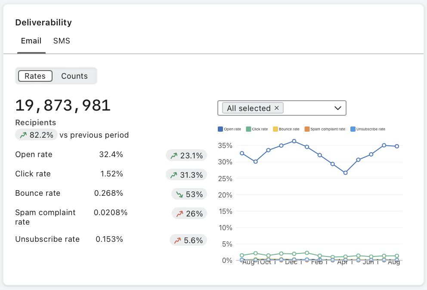Click the highest Open rate data point
Screen dimensions: 427x290
point(294,141)
